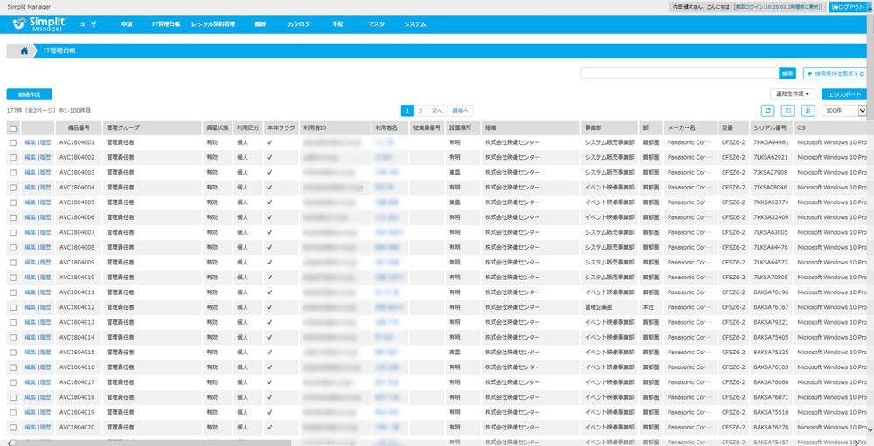Screen dimensions: 874x446
Task: Expand 検索条件を表示する search conditions
Action: 835,73
